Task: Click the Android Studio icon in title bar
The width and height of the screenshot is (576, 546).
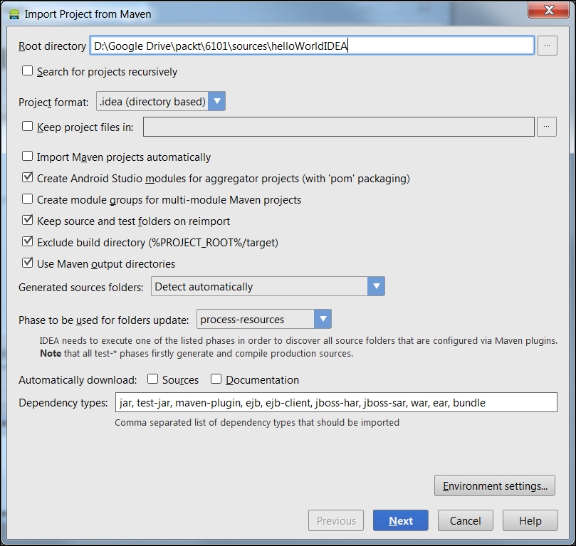Action: click(x=14, y=14)
